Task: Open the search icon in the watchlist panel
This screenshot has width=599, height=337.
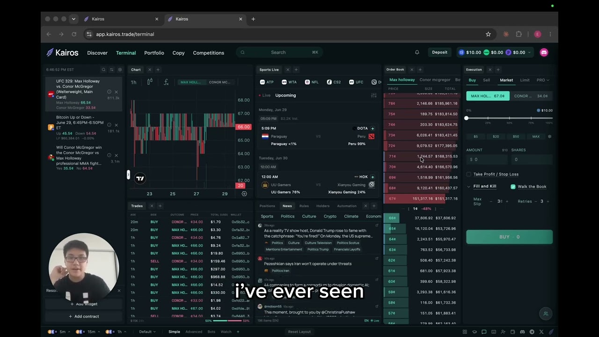Action: tap(103, 70)
